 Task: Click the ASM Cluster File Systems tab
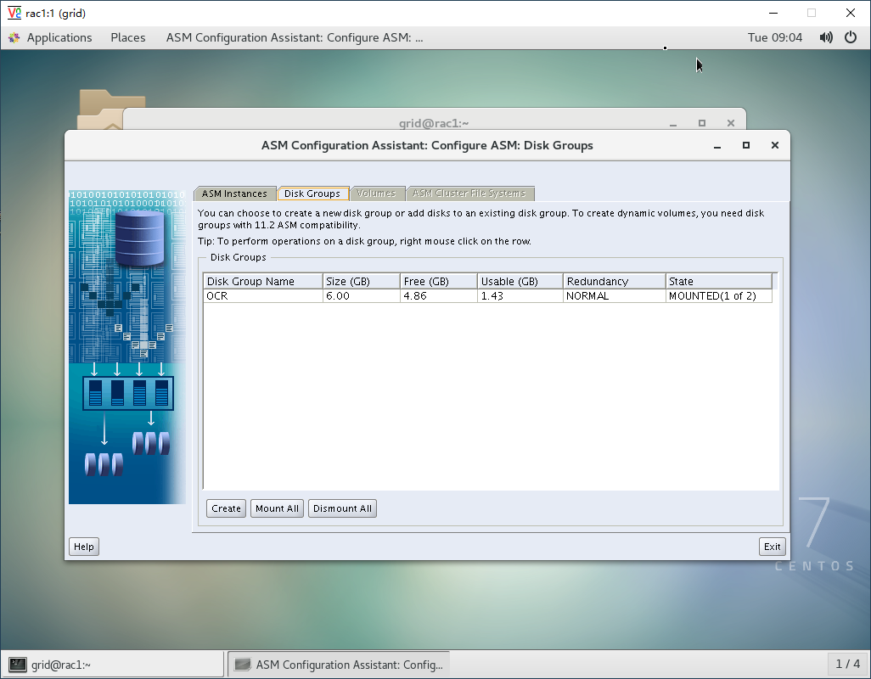[469, 194]
